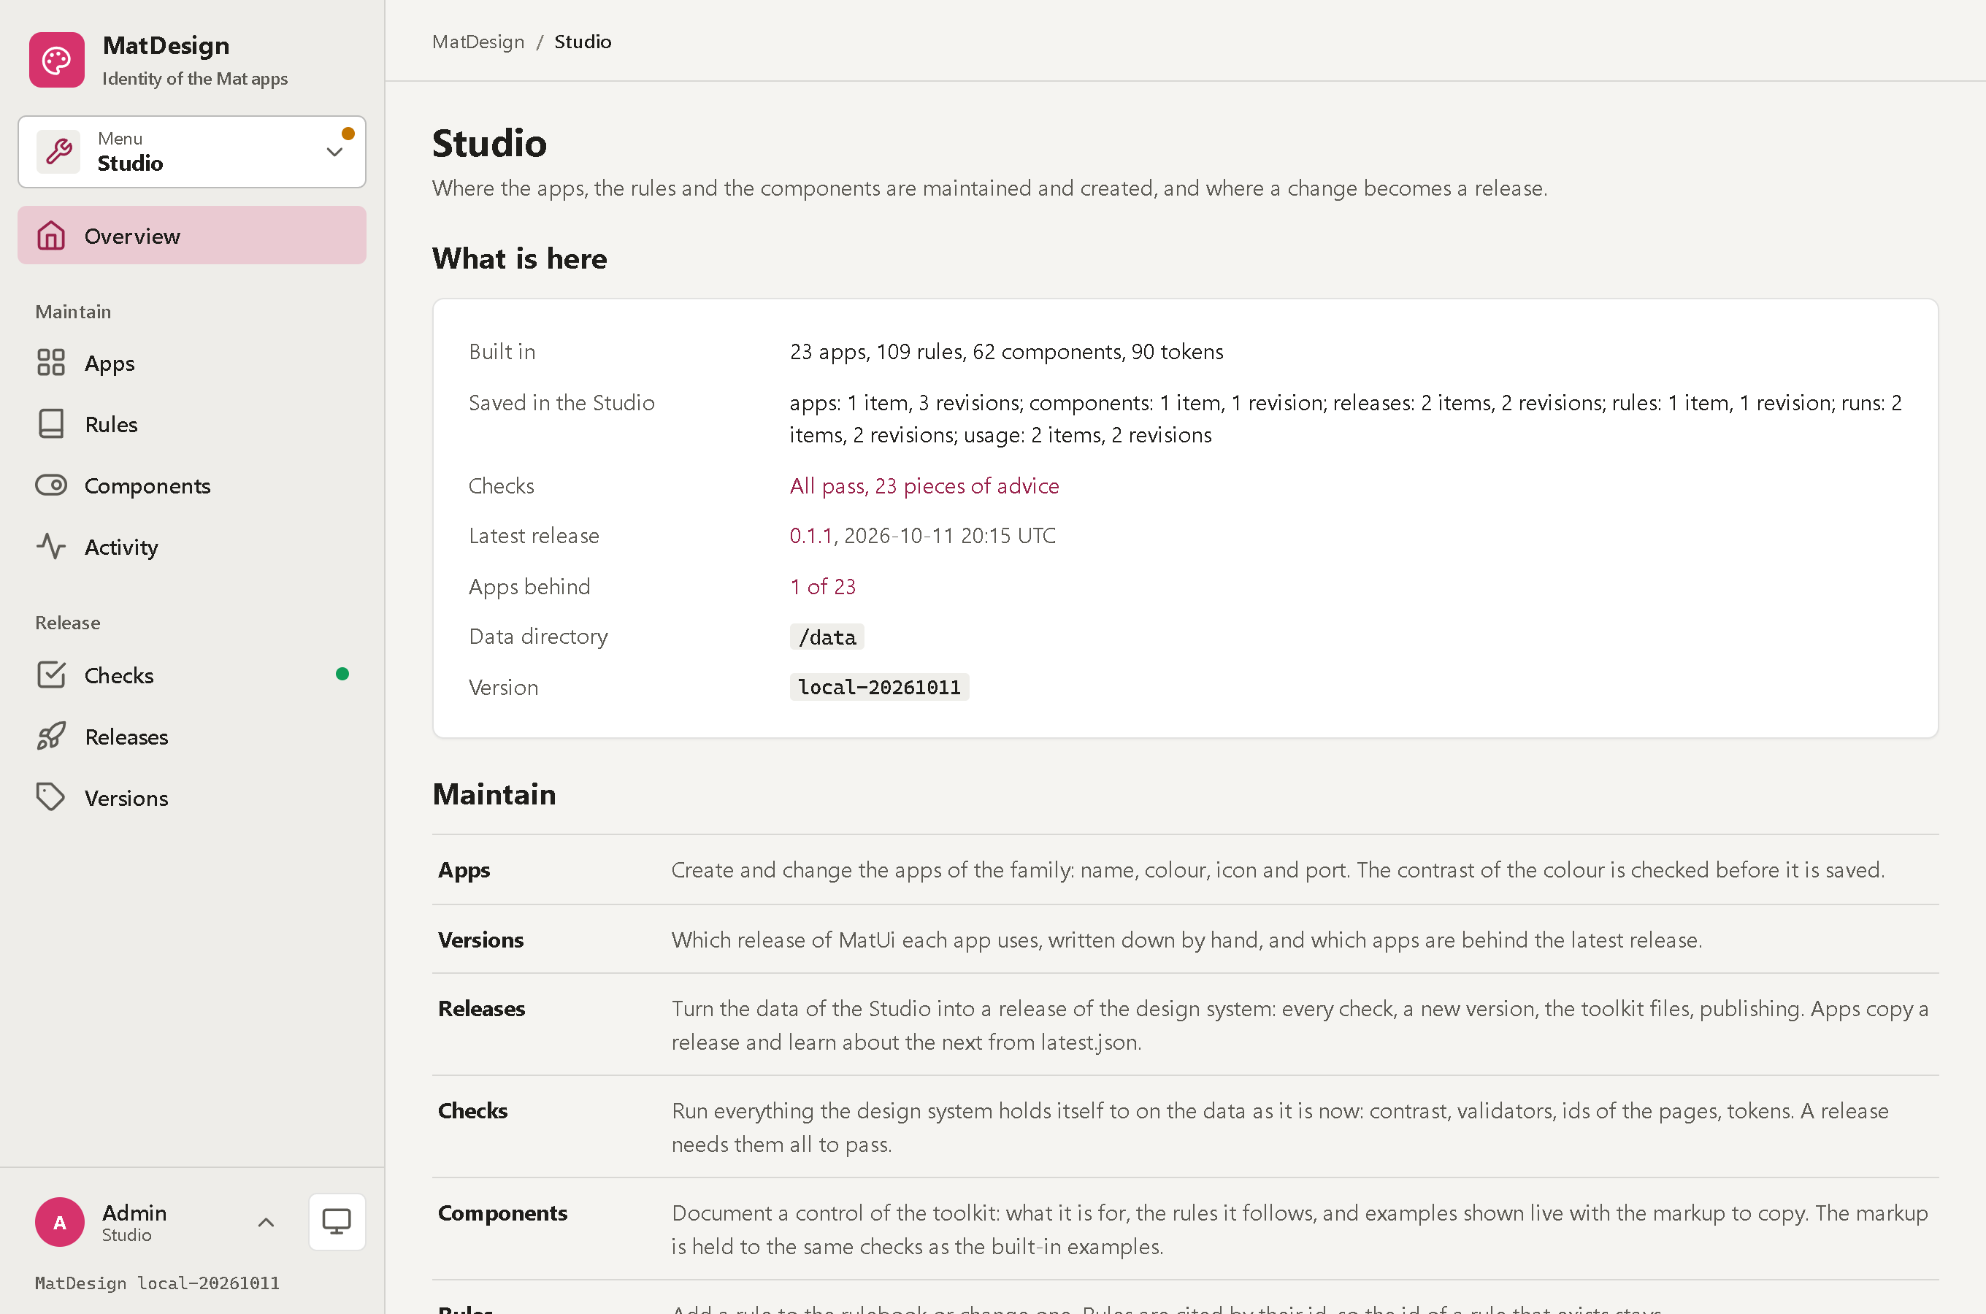Click 'MatDesign local-20261011' footer text
Image resolution: width=1986 pixels, height=1314 pixels.
pos(157,1283)
